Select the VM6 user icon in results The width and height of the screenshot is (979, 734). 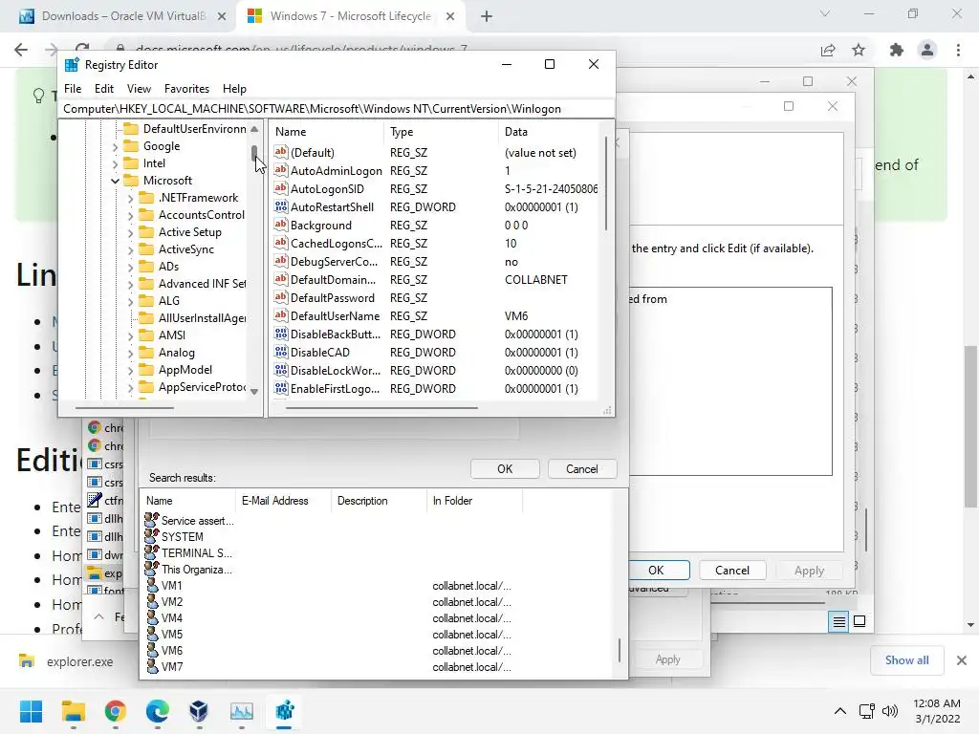point(151,650)
